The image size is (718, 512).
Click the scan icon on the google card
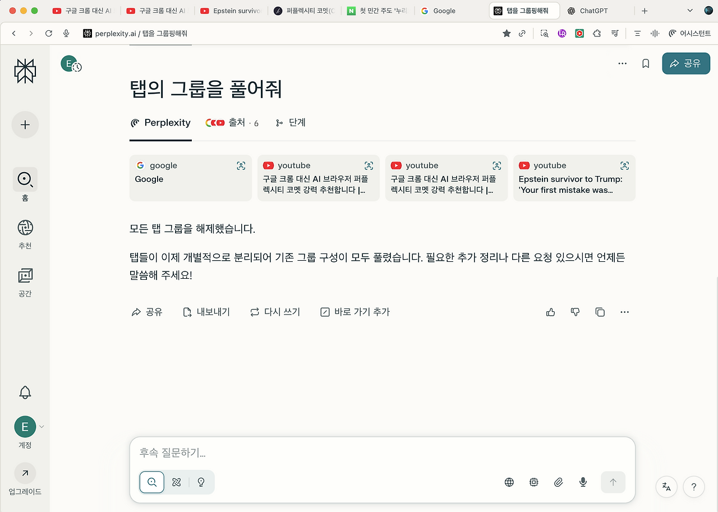click(241, 165)
